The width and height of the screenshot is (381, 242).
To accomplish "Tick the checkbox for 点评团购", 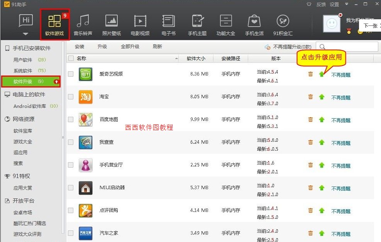I will click(x=71, y=210).
